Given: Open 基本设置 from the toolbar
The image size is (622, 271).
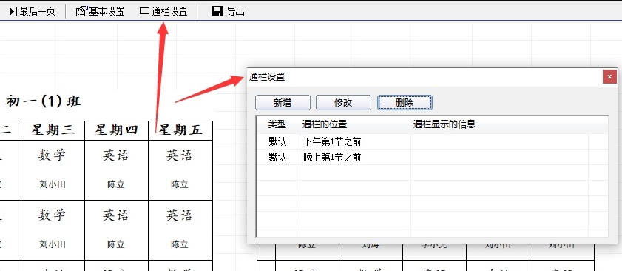Looking at the screenshot, I should tap(101, 11).
